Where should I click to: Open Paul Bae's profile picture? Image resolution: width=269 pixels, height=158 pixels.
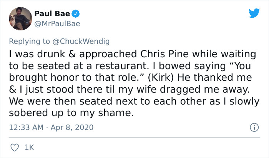[x=20, y=19]
